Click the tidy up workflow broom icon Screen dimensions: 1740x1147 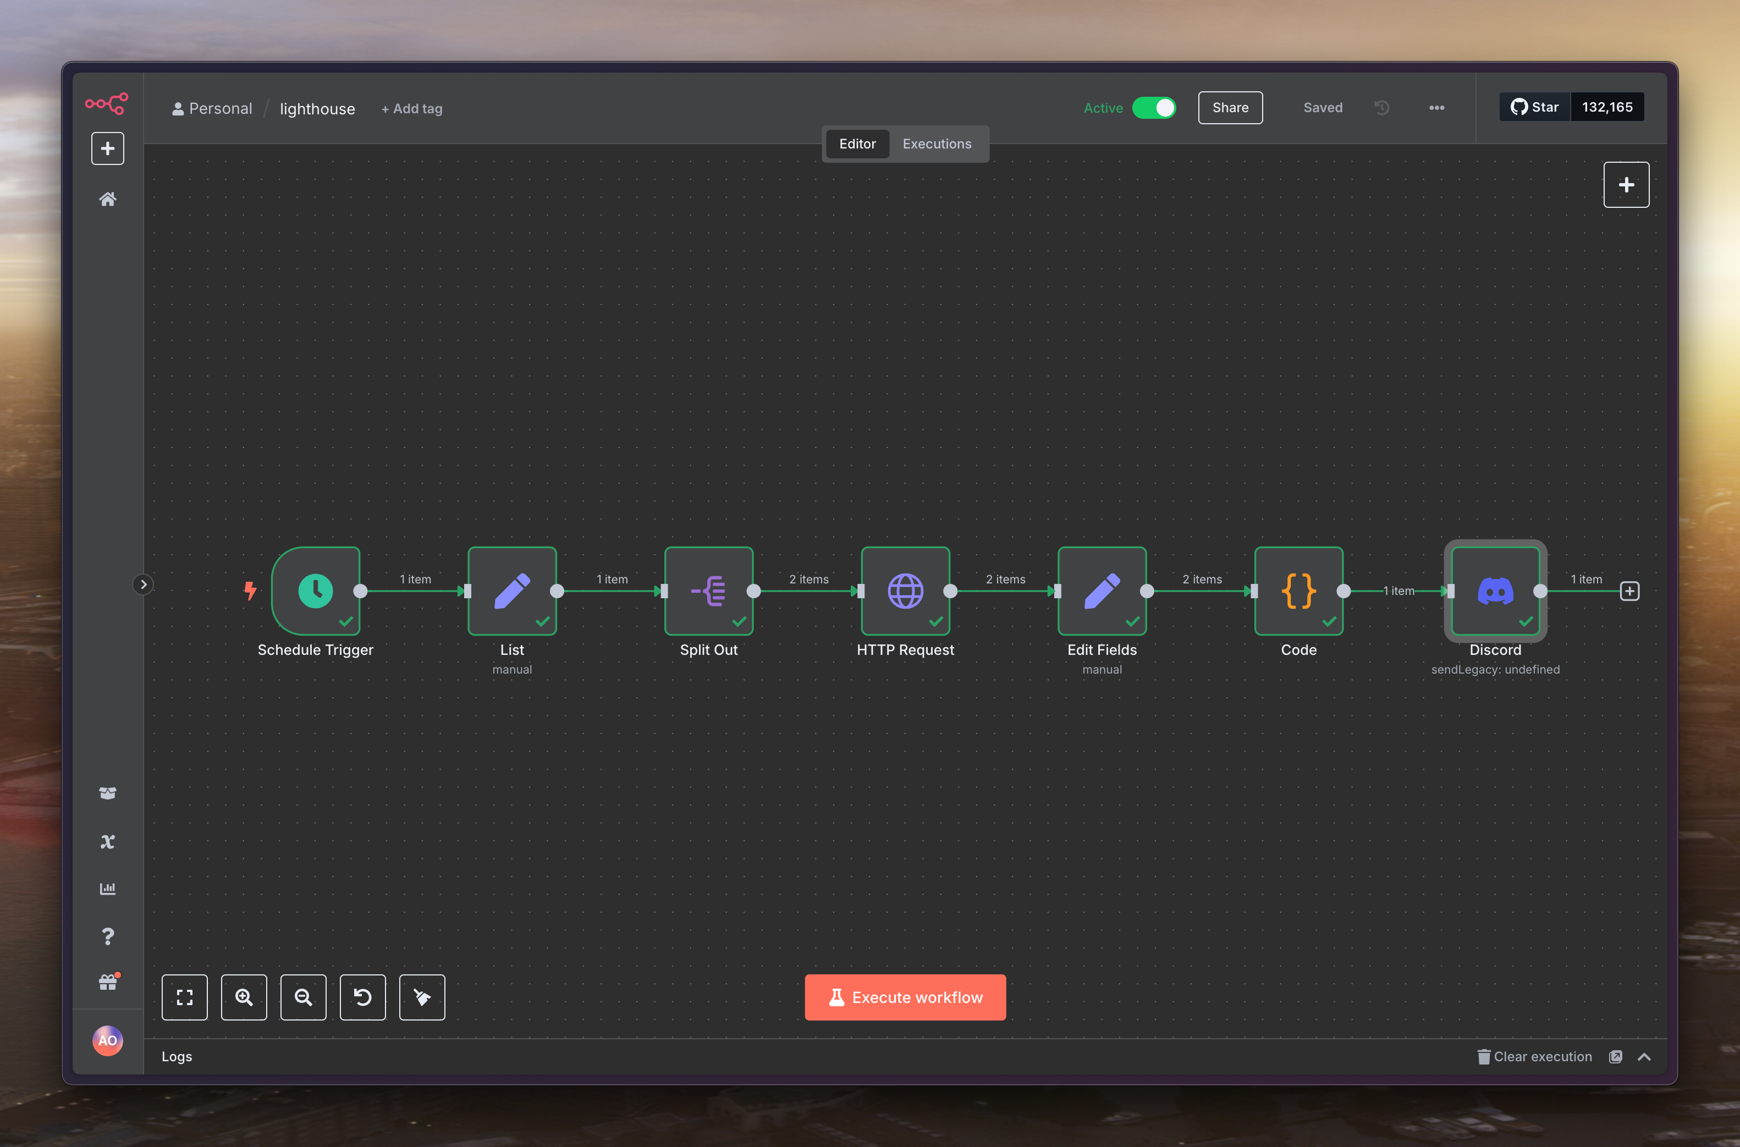pyautogui.click(x=422, y=997)
